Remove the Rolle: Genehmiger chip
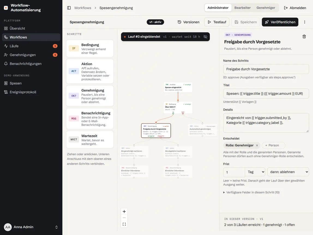313x235 pixels. point(257,145)
